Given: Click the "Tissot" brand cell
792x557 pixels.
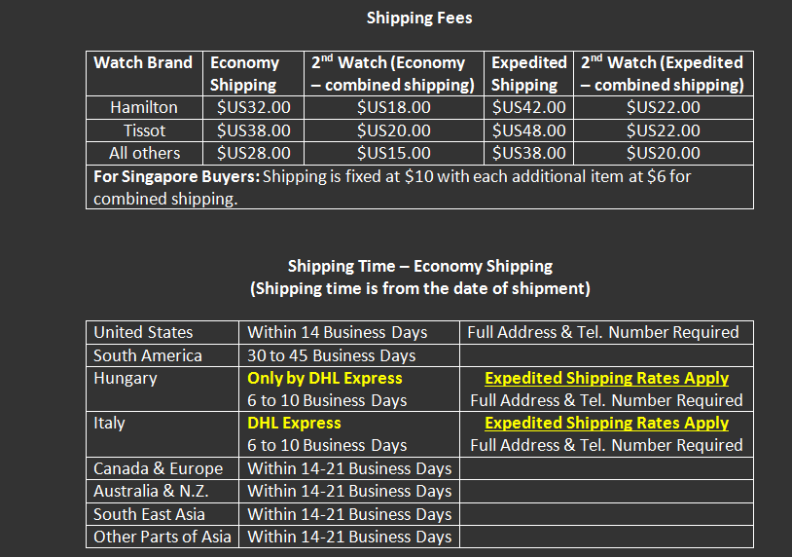Looking at the screenshot, I should [x=144, y=130].
